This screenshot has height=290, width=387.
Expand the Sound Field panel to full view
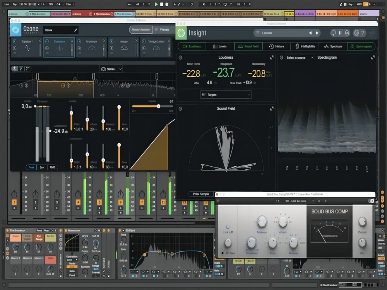272,109
